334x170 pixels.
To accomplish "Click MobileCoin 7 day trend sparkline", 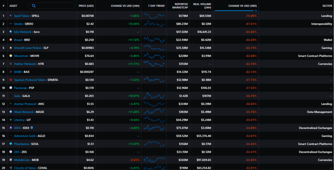I will click(x=154, y=160).
